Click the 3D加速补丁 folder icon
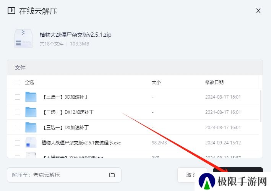Viewport: 271px width, 191px height. point(31,97)
